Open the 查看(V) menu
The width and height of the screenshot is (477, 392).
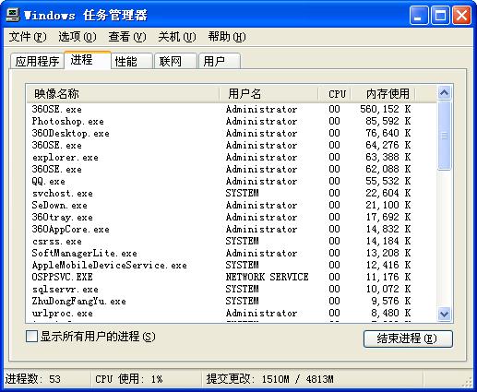(x=127, y=37)
